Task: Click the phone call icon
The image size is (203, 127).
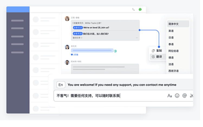Action: pos(133,9)
